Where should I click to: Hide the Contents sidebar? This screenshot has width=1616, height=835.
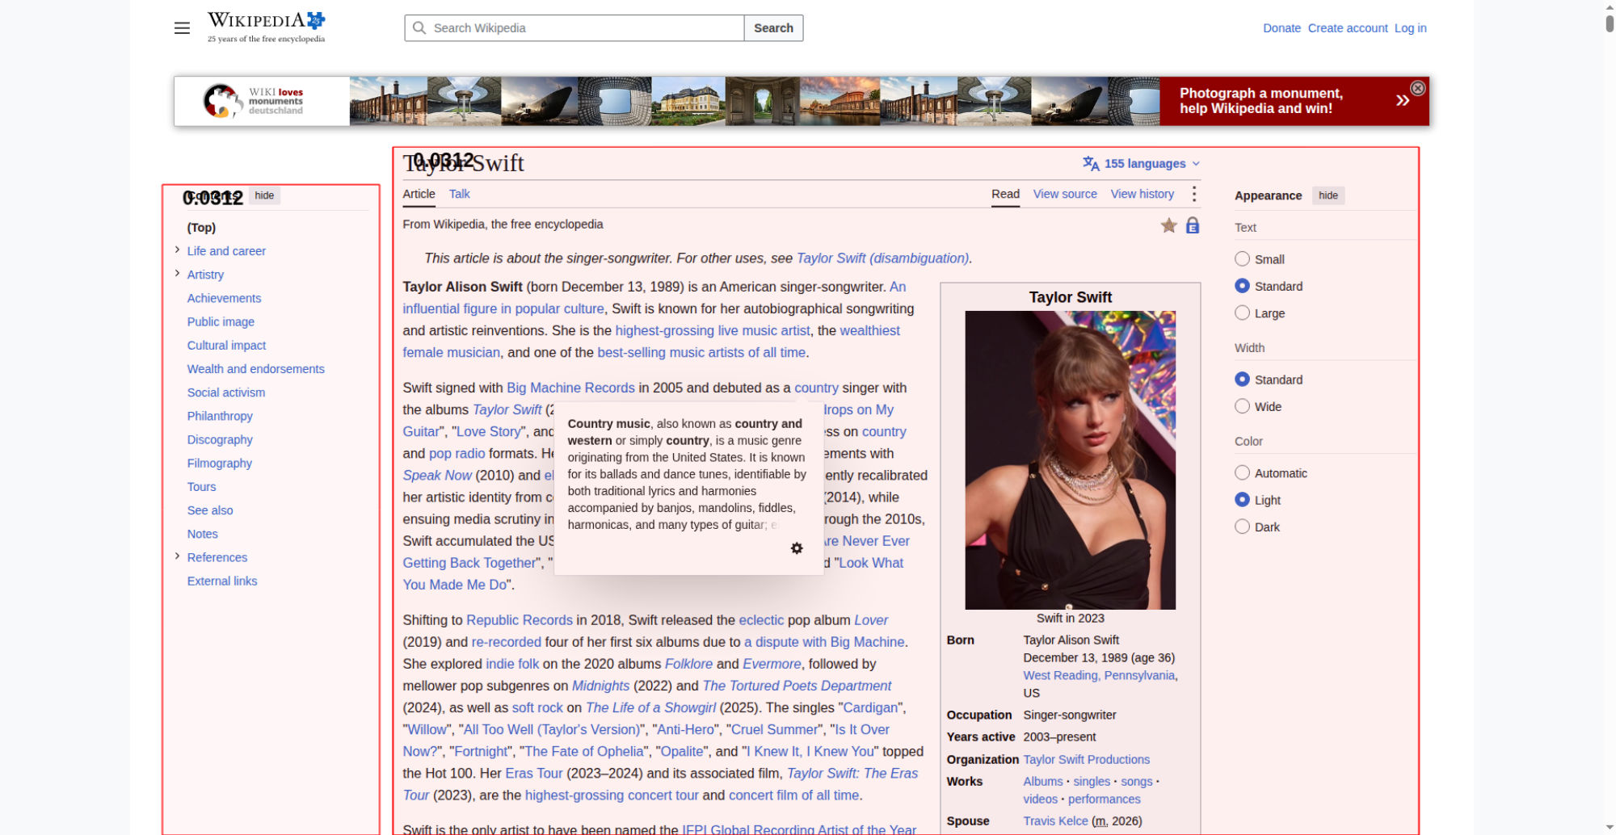coord(264,195)
